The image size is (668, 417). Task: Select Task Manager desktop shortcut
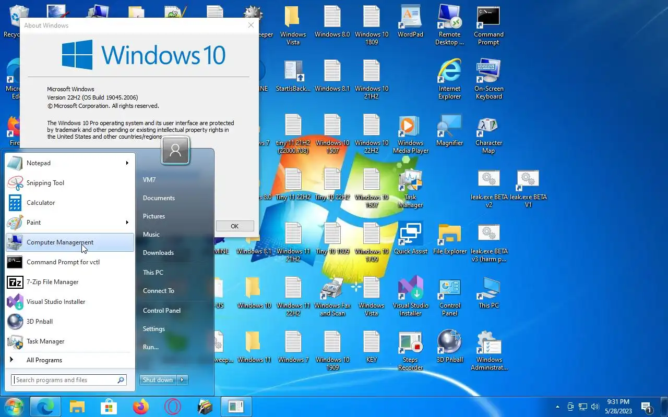pyautogui.click(x=411, y=188)
